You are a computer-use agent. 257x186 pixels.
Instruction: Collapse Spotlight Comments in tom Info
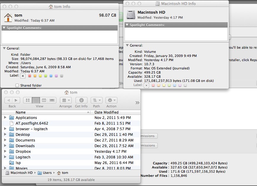coord(4,28)
